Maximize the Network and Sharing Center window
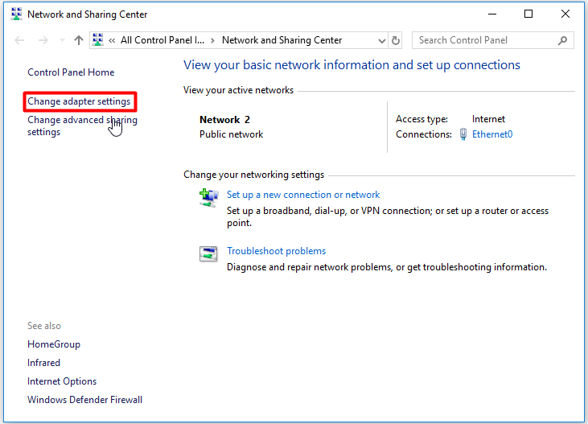 pyautogui.click(x=528, y=14)
